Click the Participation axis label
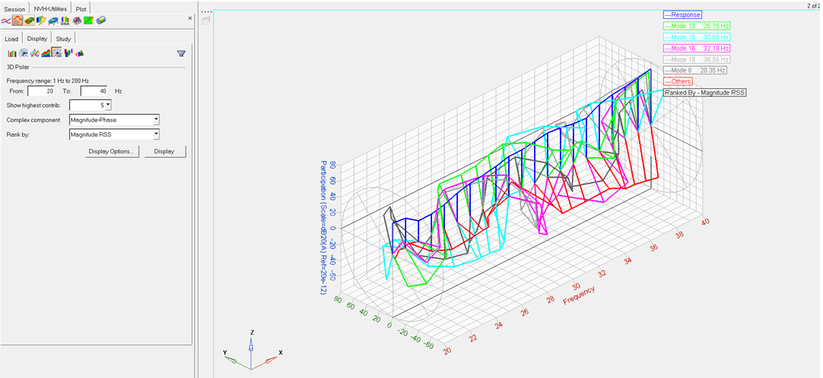823x378 pixels. (x=323, y=228)
